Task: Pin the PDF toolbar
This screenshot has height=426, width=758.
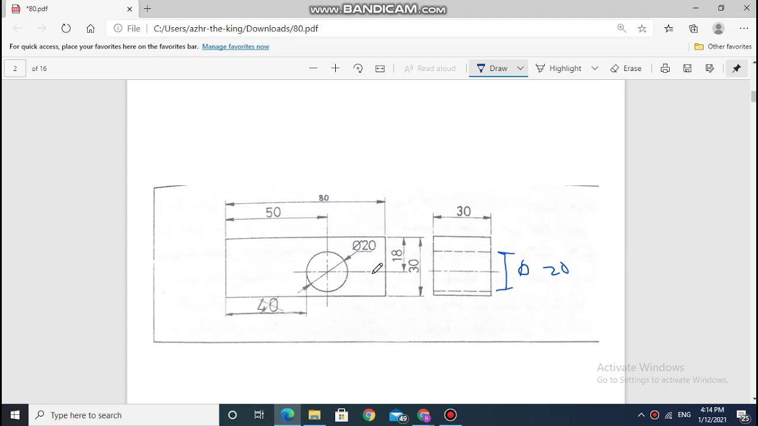Action: pos(737,68)
